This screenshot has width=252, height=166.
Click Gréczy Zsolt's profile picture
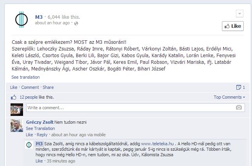pos(17,126)
